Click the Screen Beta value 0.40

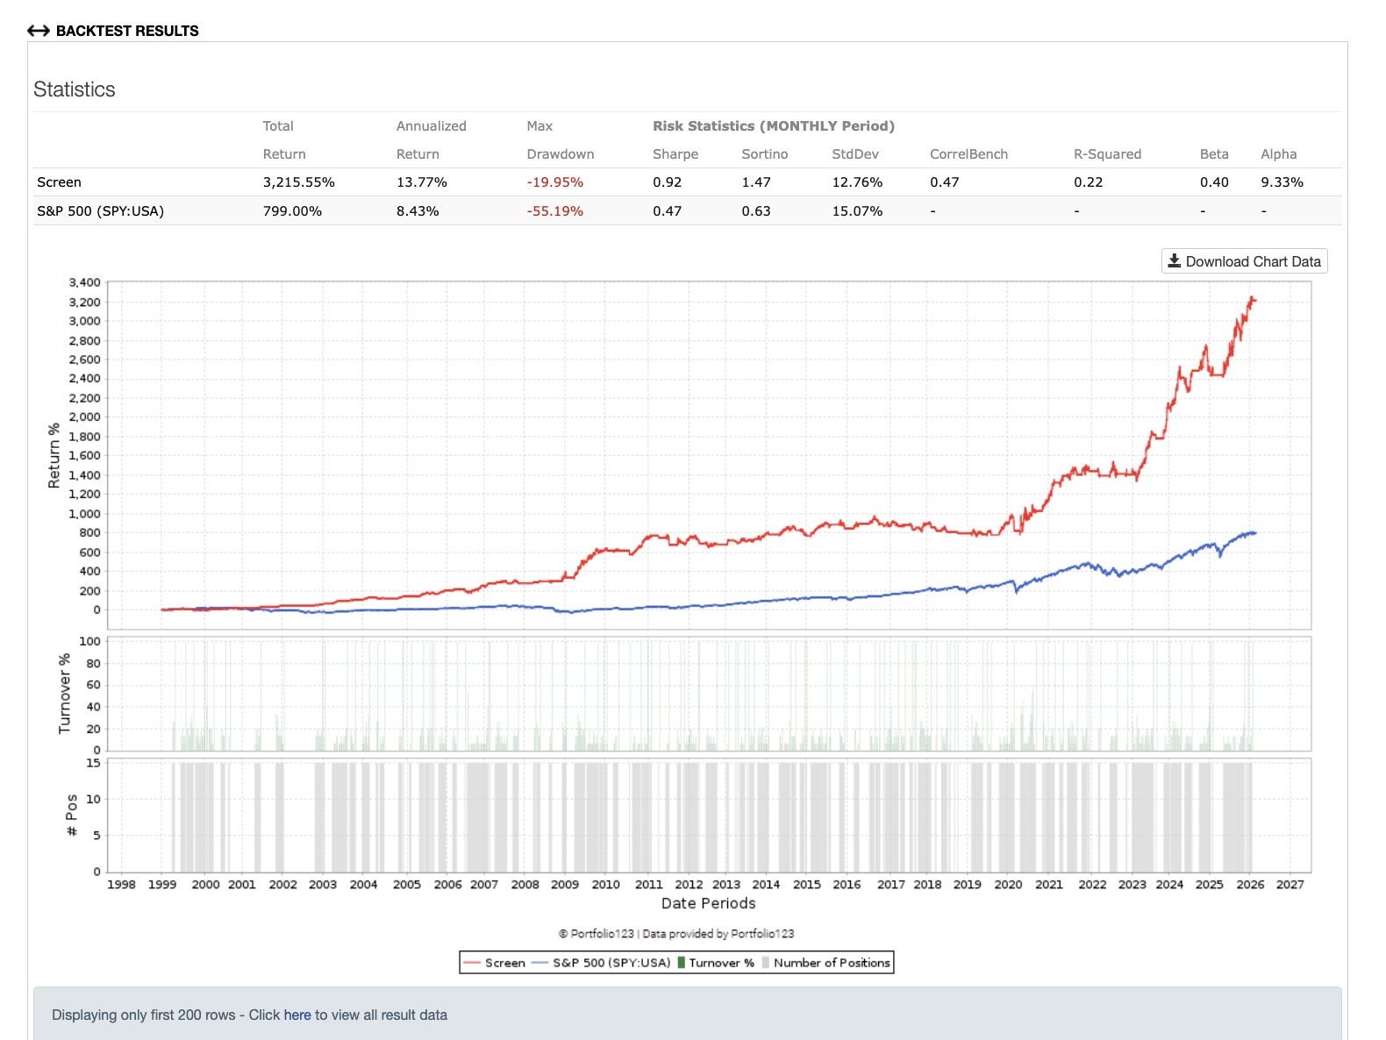pyautogui.click(x=1214, y=182)
